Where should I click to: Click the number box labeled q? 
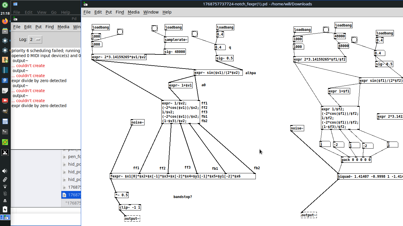click(220, 47)
